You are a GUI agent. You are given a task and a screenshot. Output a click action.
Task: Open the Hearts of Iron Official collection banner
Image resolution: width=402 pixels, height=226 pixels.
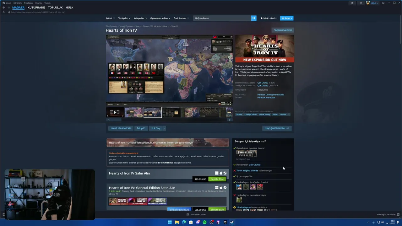168,143
